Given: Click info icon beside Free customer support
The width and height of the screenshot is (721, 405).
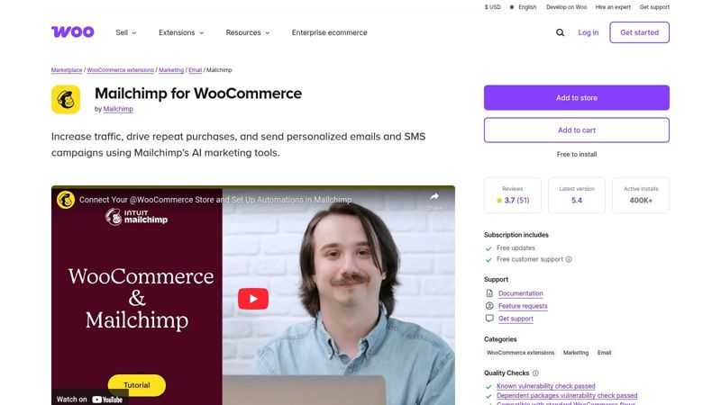Looking at the screenshot, I should pos(569,259).
